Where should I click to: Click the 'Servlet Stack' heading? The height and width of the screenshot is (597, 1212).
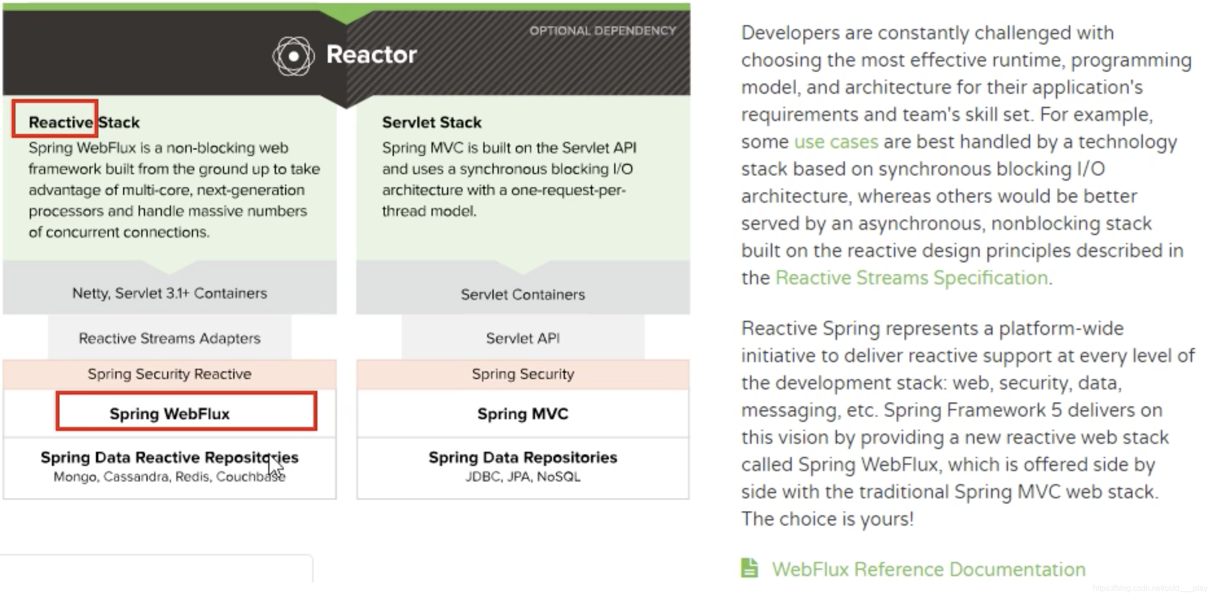click(432, 122)
